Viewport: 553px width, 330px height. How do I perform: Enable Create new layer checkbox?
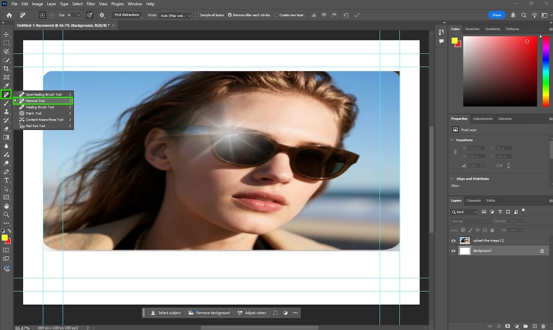click(276, 15)
